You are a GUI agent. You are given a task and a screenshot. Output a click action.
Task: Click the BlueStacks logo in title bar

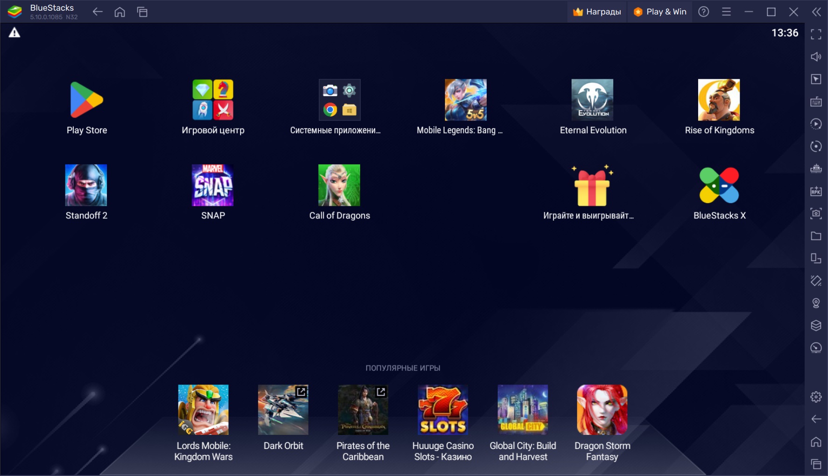click(x=15, y=12)
